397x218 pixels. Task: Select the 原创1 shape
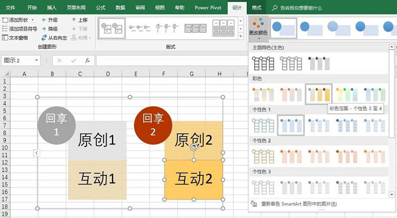pyautogui.click(x=97, y=141)
